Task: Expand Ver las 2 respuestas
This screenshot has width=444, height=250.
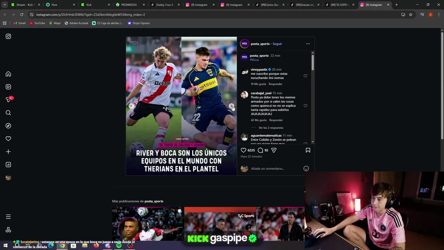Action: pos(271,128)
